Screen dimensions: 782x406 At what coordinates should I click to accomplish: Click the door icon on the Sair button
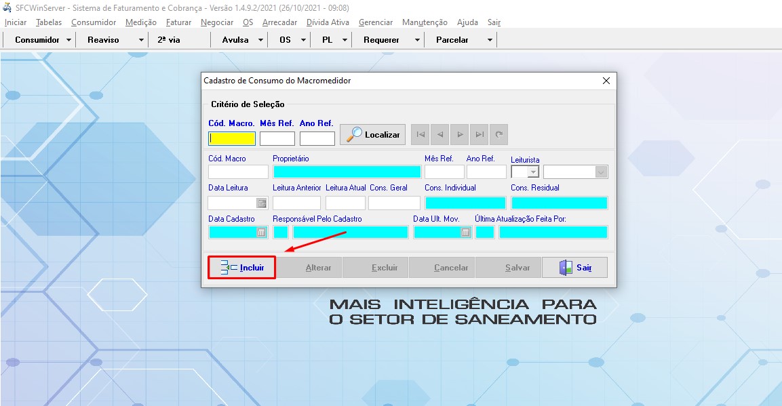566,267
